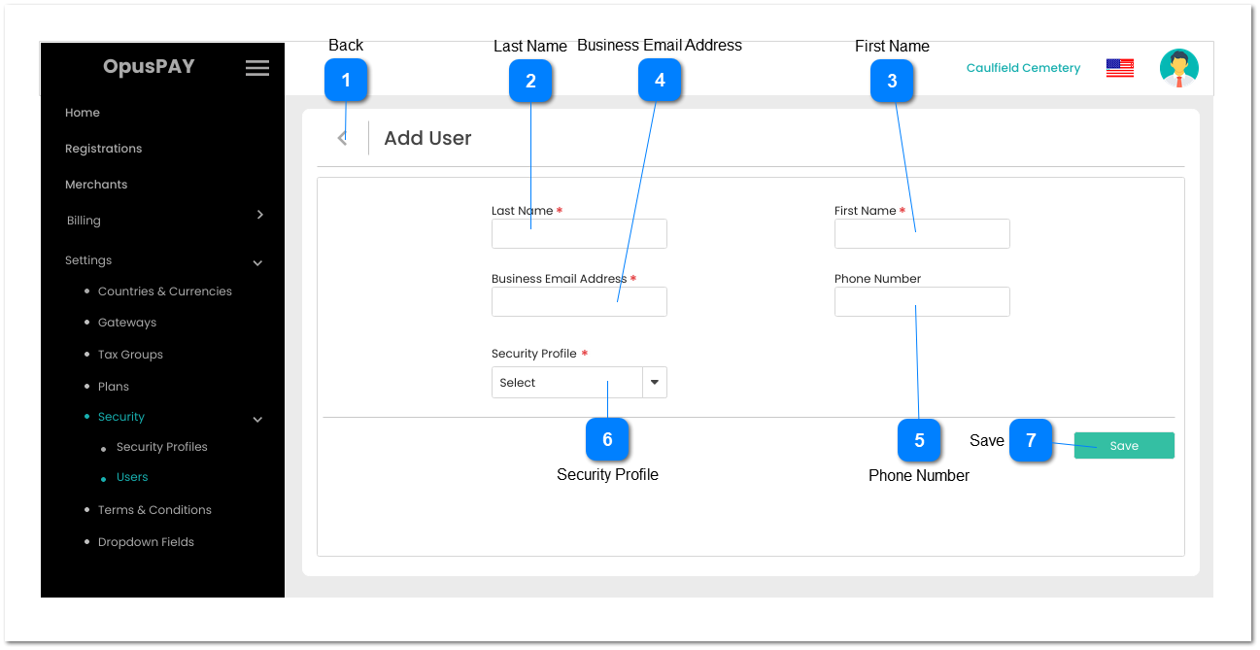The height and width of the screenshot is (650, 1260).
Task: Select Users under Security
Action: (132, 477)
